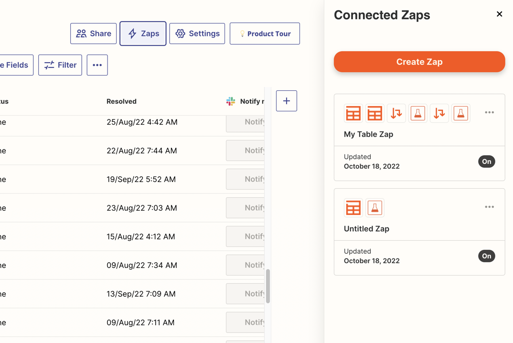Click the plus icon to add a table column
The width and height of the screenshot is (513, 343).
click(286, 101)
